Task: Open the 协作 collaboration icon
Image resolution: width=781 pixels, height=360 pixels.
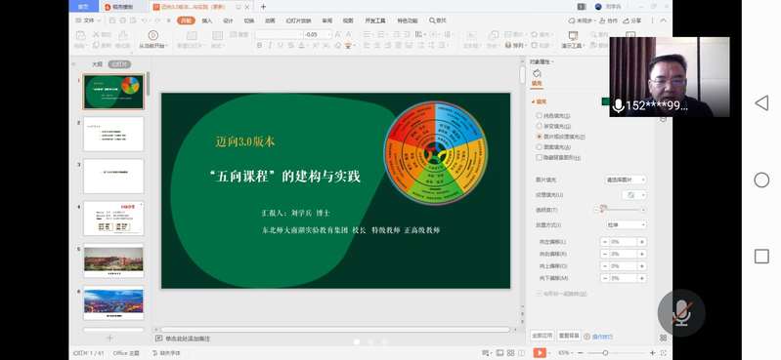Action: pos(609,20)
